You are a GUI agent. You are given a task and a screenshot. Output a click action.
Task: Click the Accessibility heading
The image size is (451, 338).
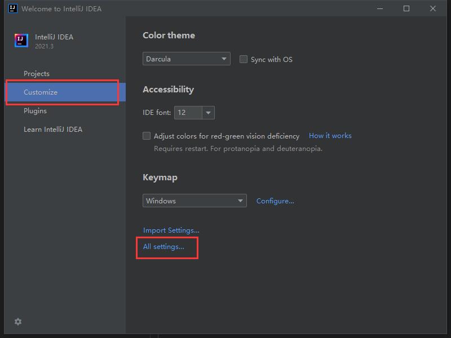[168, 90]
